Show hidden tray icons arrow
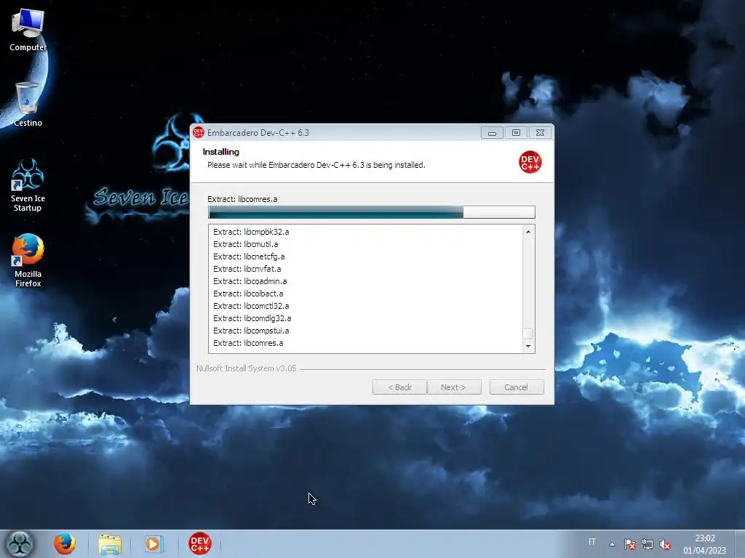The image size is (745, 558). (612, 544)
